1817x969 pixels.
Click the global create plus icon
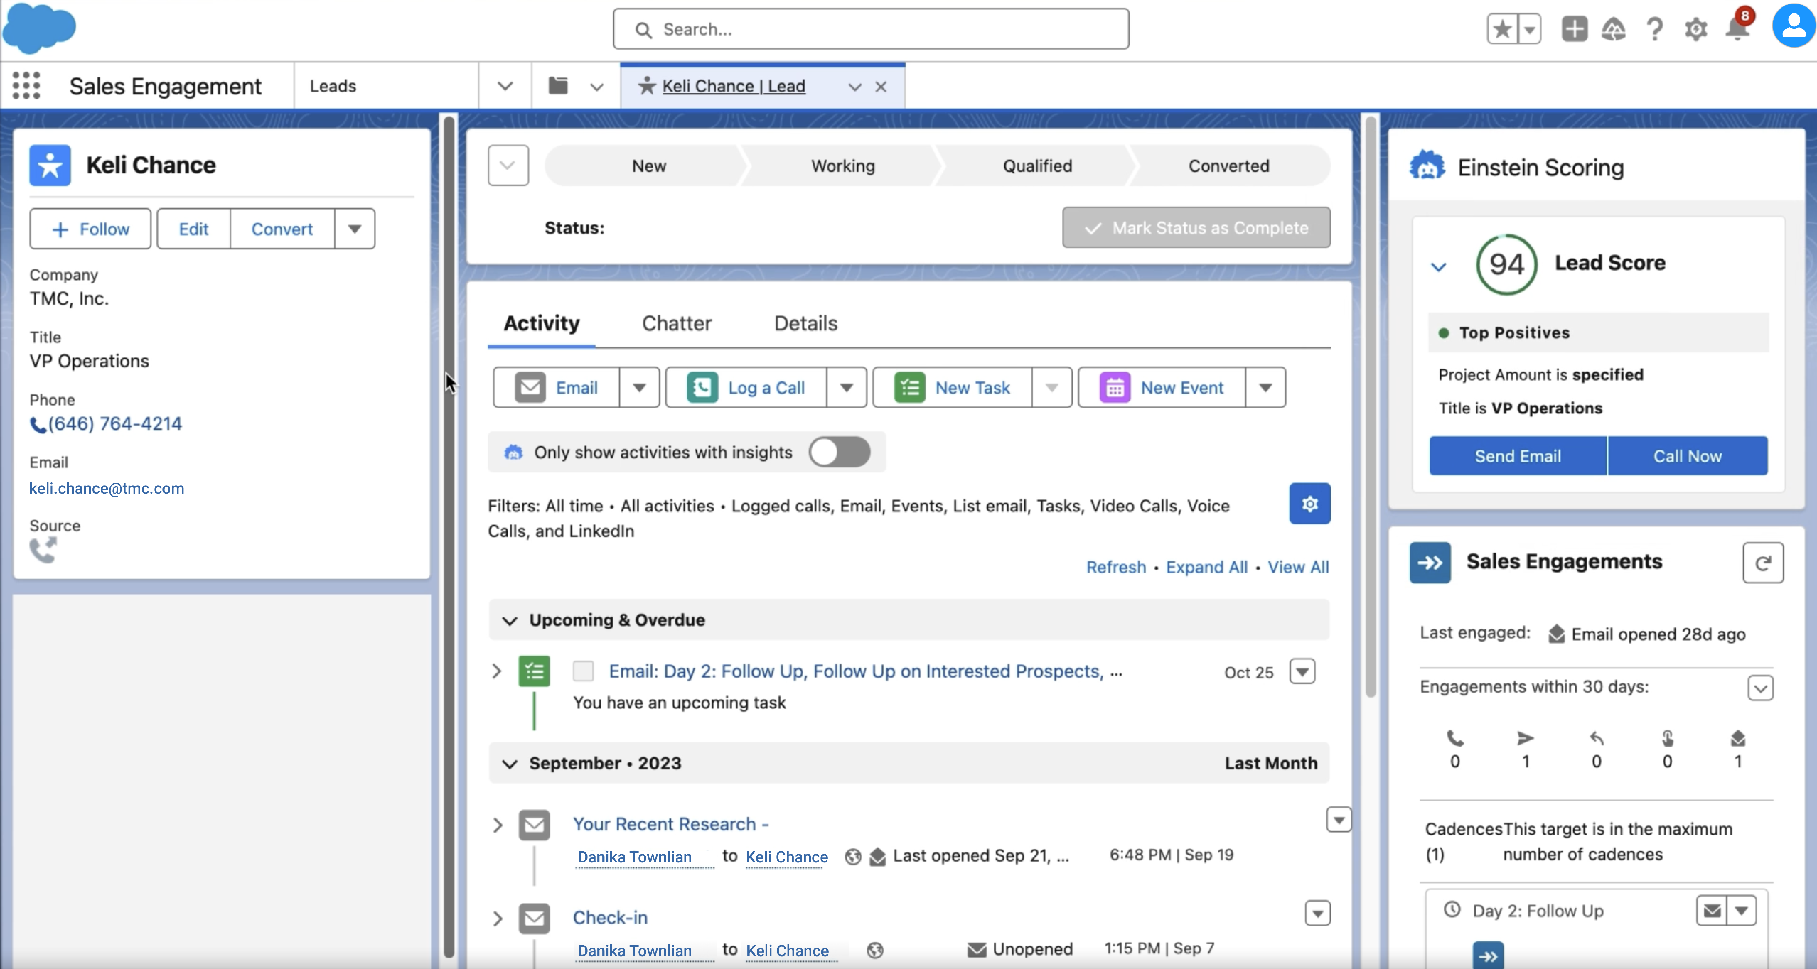[1574, 29]
